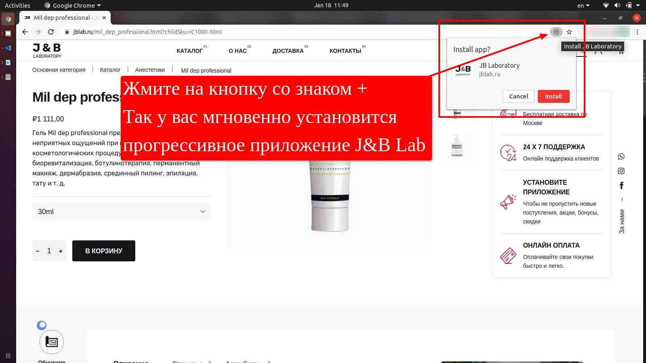Image resolution: width=646 pixels, height=363 pixels.
Task: Bookmark this page with the star icon
Action: 569,32
